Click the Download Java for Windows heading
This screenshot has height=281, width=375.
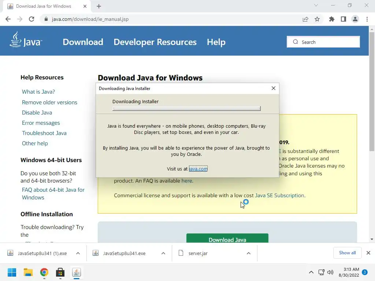pos(150,78)
